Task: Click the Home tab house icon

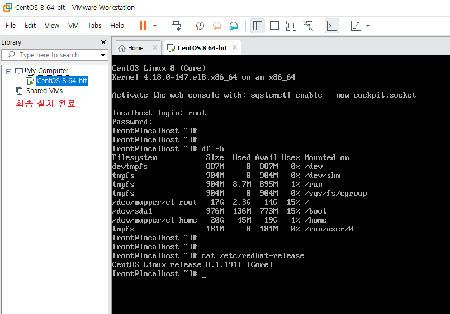Action: [122, 48]
